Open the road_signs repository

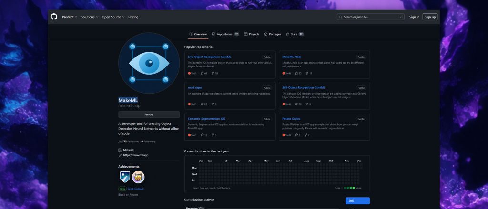[x=195, y=88]
